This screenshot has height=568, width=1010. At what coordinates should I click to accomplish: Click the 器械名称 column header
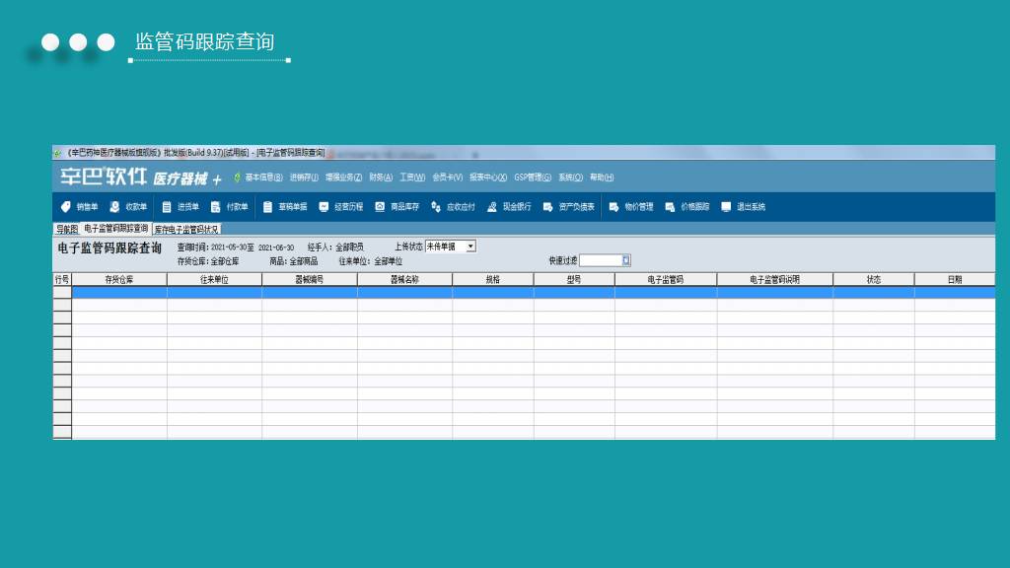point(404,279)
